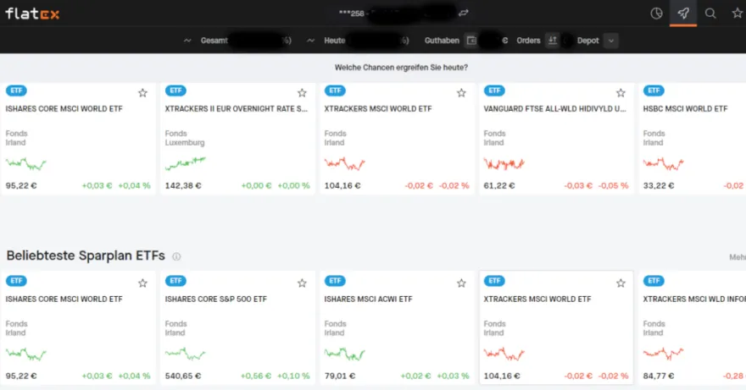Favorite VANGUARD FTSE ALL-WLD HIDIVYLD star
Image resolution: width=746 pixels, height=390 pixels.
point(621,92)
